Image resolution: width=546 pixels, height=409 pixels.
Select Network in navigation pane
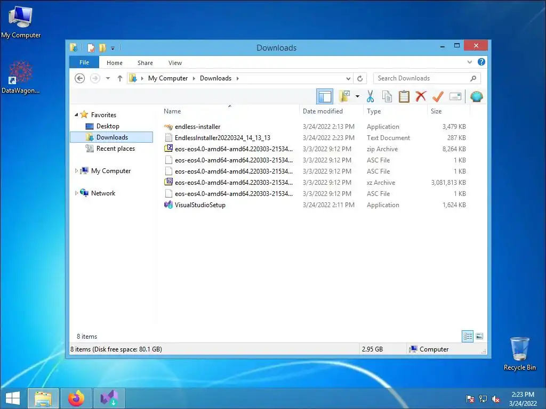pos(103,193)
